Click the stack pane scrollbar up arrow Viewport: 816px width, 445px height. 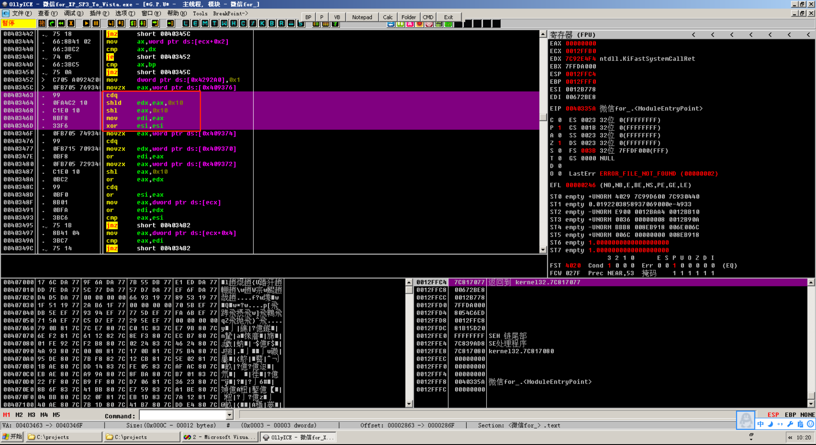(x=811, y=283)
